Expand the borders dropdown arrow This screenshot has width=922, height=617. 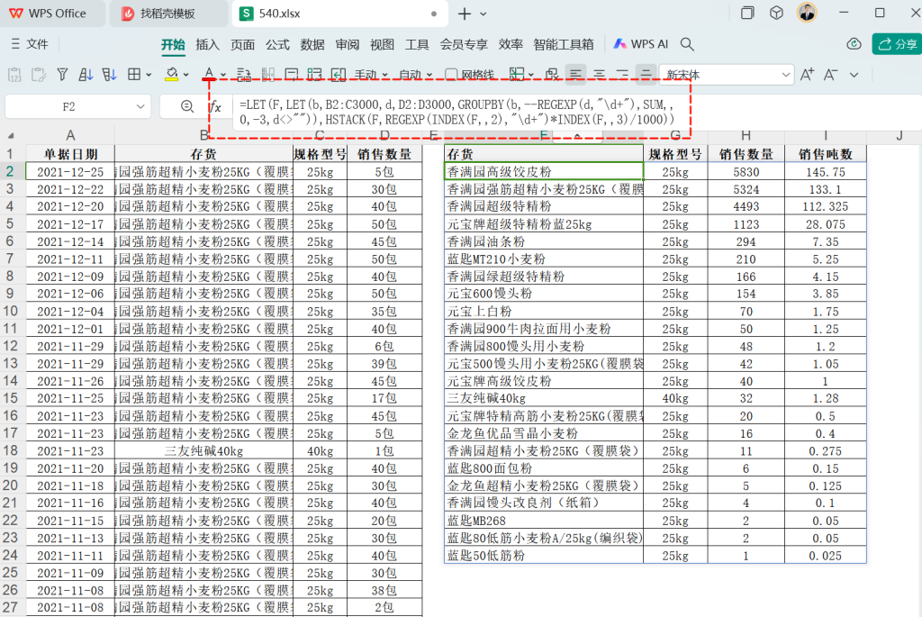coord(149,75)
